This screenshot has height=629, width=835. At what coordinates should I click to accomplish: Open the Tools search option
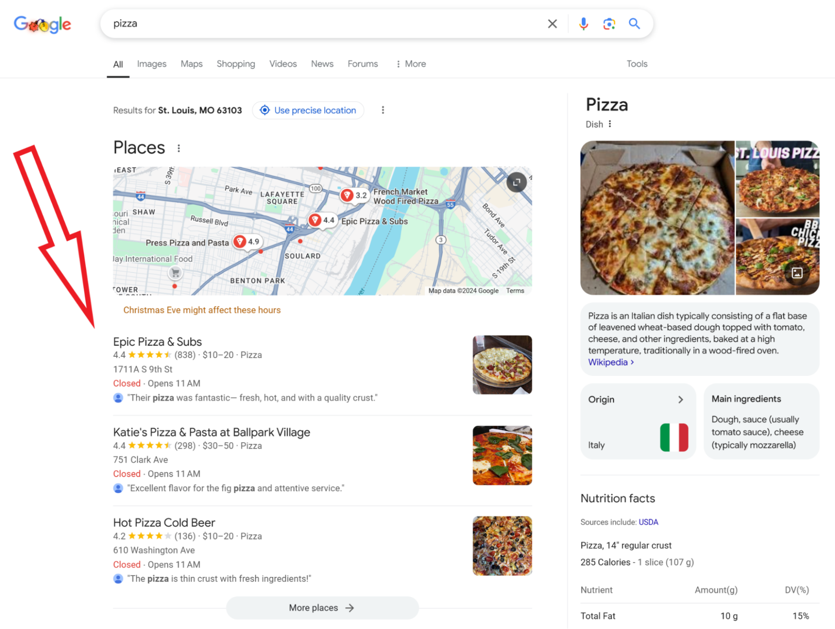pos(636,64)
